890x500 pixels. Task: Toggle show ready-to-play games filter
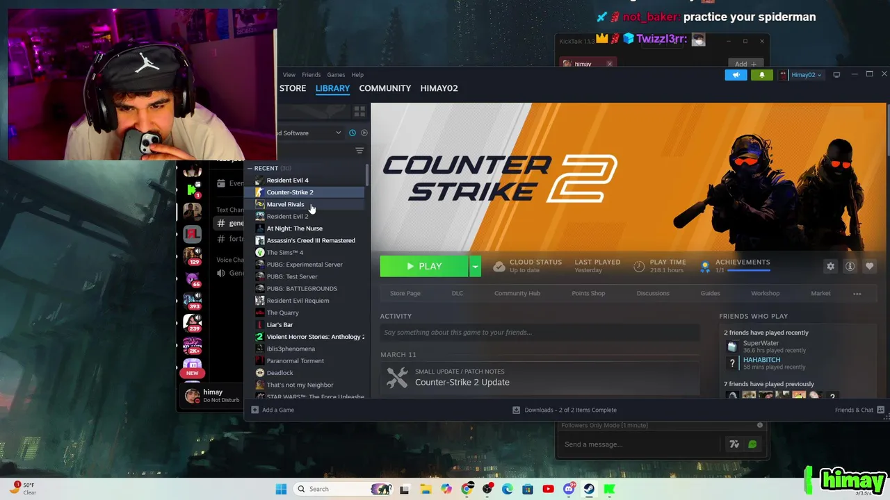tap(364, 133)
